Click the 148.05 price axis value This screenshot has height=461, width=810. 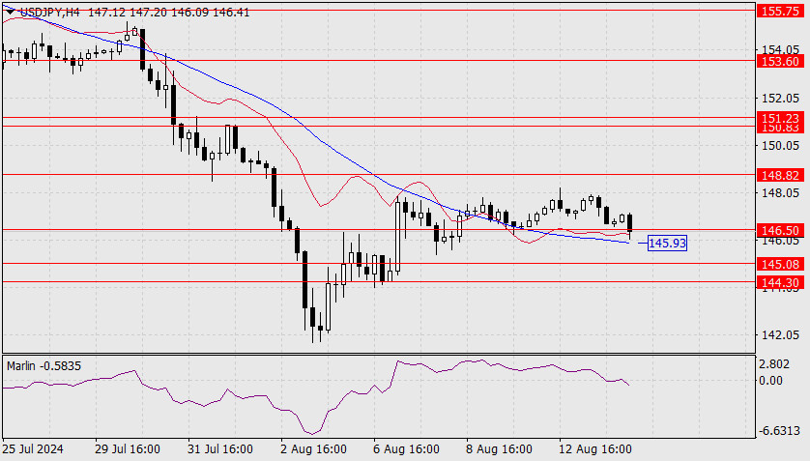click(x=781, y=193)
